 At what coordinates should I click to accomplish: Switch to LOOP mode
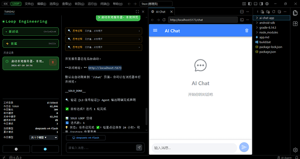[x=16, y=3]
